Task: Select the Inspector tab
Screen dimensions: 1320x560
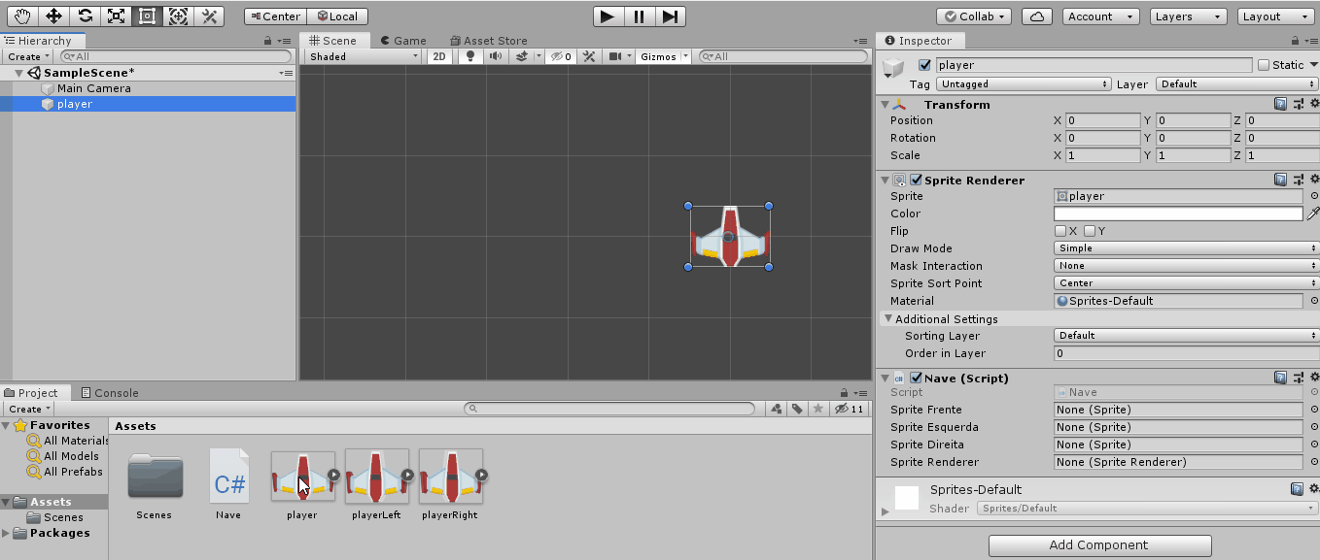Action: coord(920,41)
